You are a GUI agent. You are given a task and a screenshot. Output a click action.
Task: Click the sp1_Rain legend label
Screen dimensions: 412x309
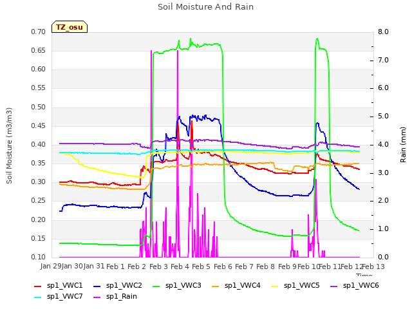122,296
